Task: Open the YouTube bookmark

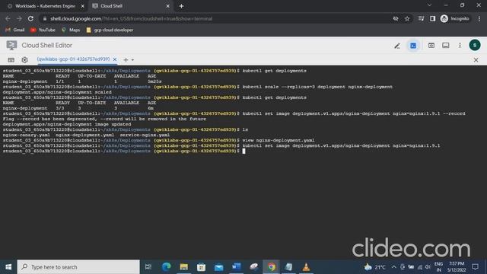Action: click(x=43, y=30)
